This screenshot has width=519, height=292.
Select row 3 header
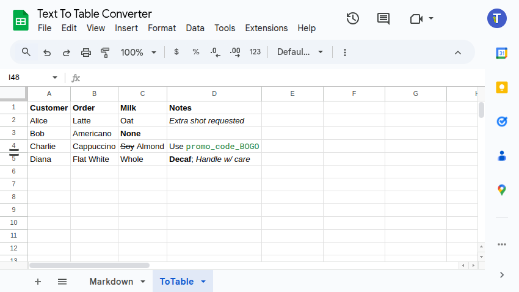[x=13, y=133]
